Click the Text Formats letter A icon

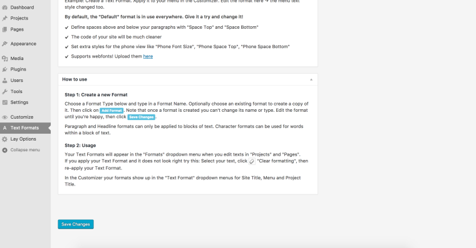4,128
